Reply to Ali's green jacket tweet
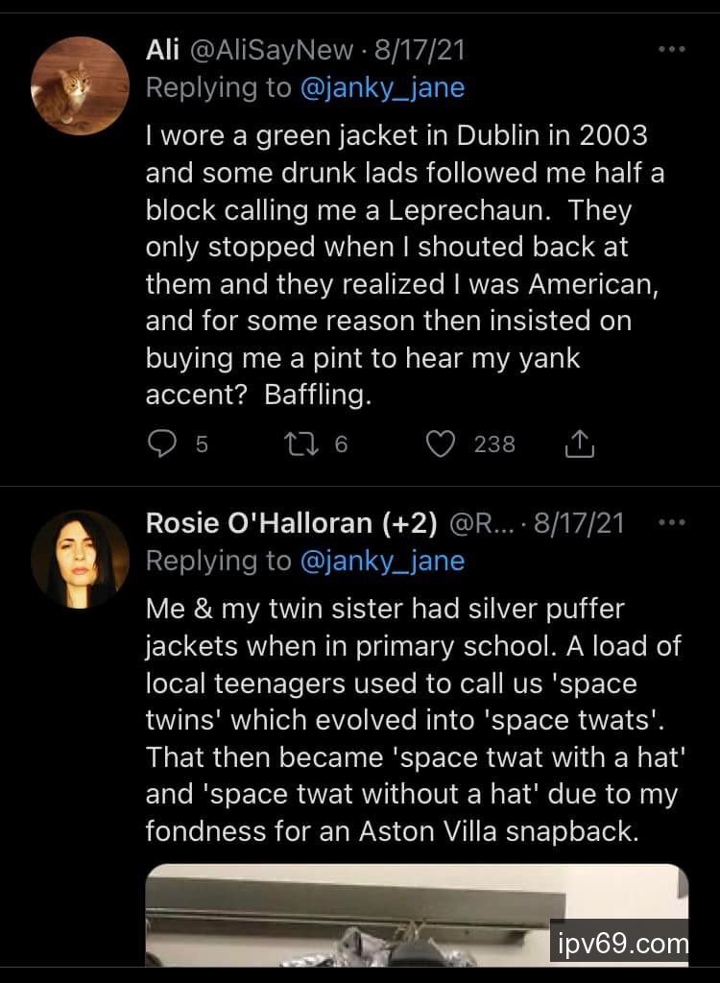The width and height of the screenshot is (720, 983). (x=164, y=444)
